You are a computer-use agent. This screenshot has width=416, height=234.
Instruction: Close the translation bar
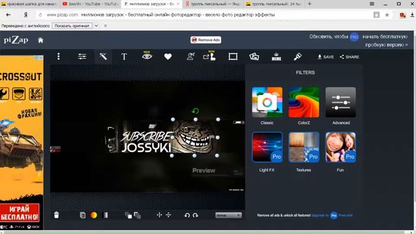(x=105, y=26)
